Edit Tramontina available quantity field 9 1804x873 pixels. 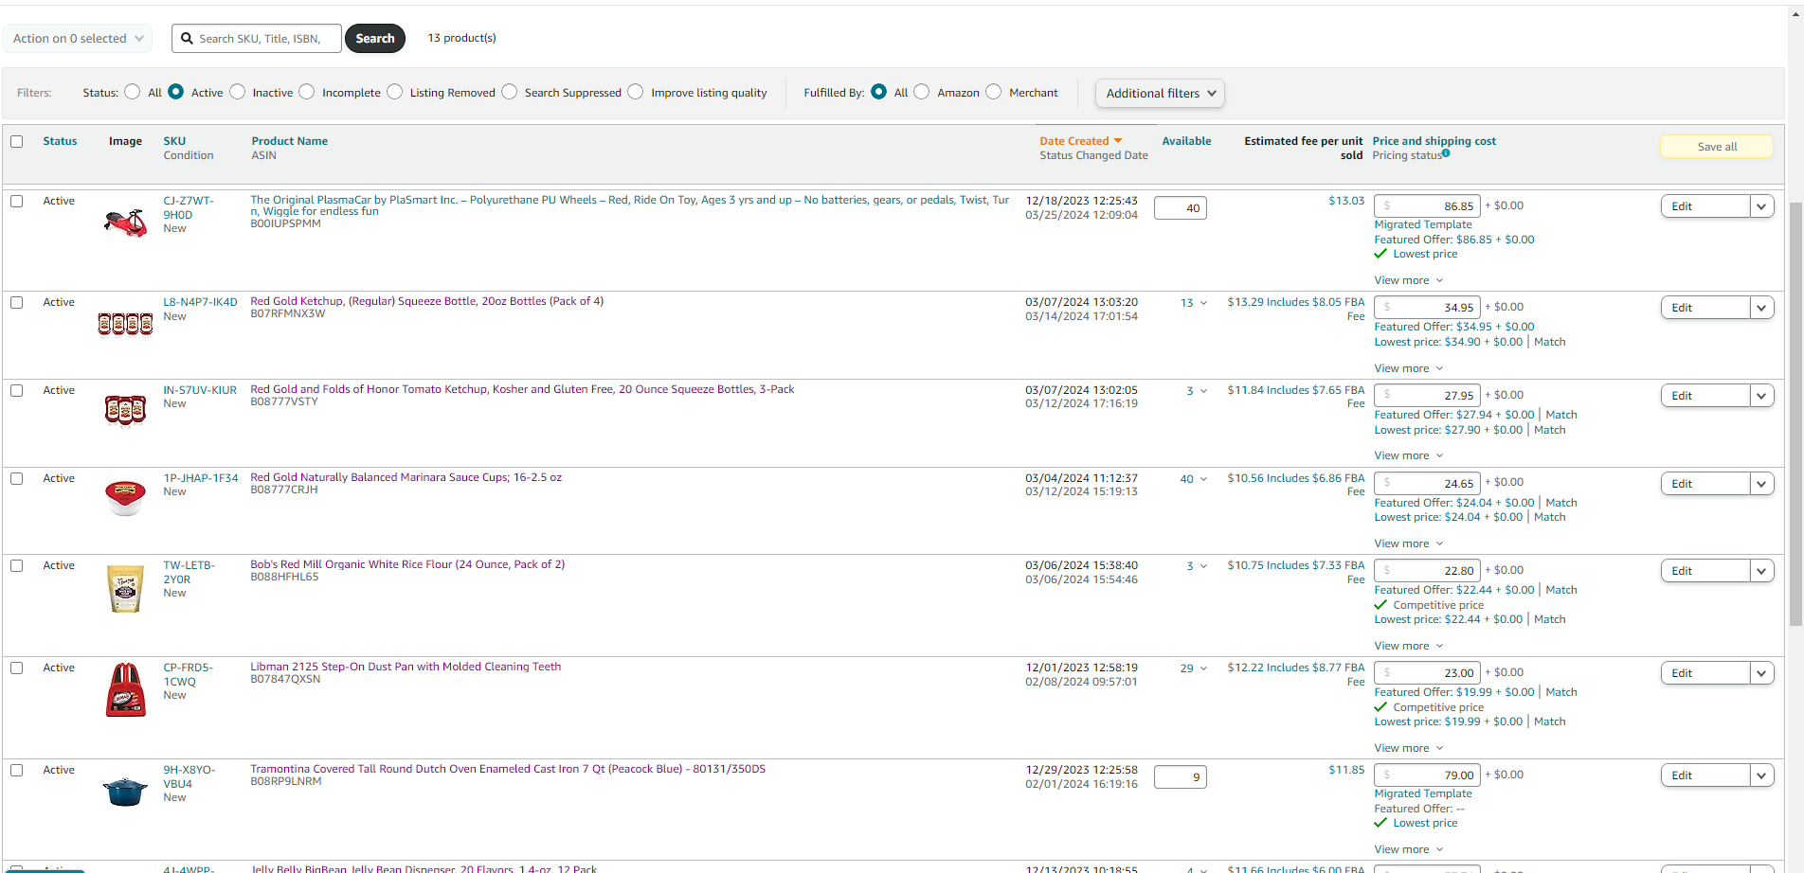1180,777
